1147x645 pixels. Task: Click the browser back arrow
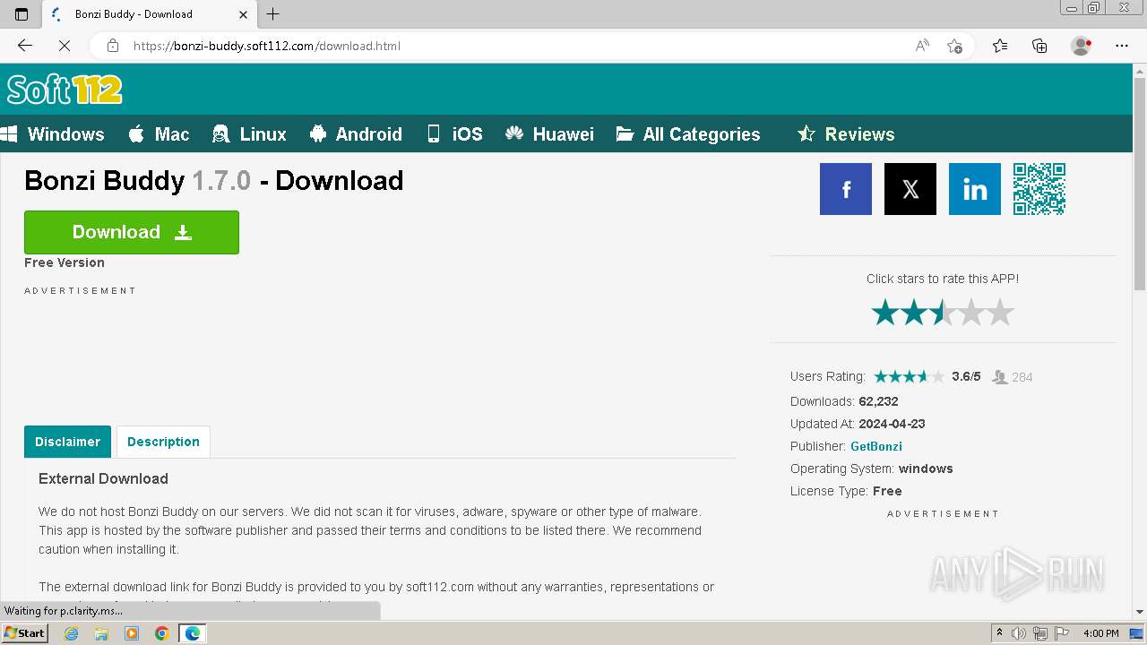[25, 46]
